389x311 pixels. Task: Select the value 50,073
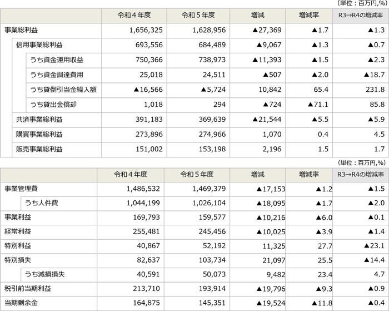(x=214, y=274)
